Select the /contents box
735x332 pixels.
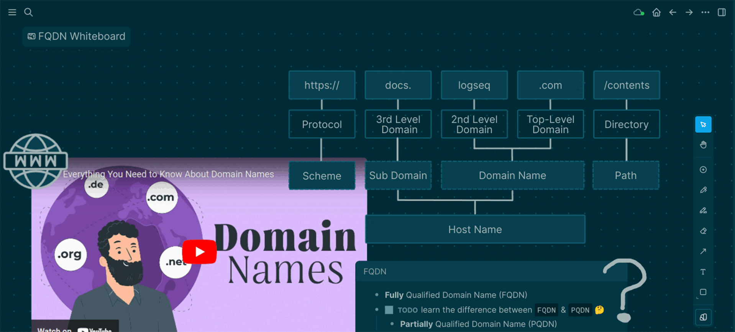point(627,85)
